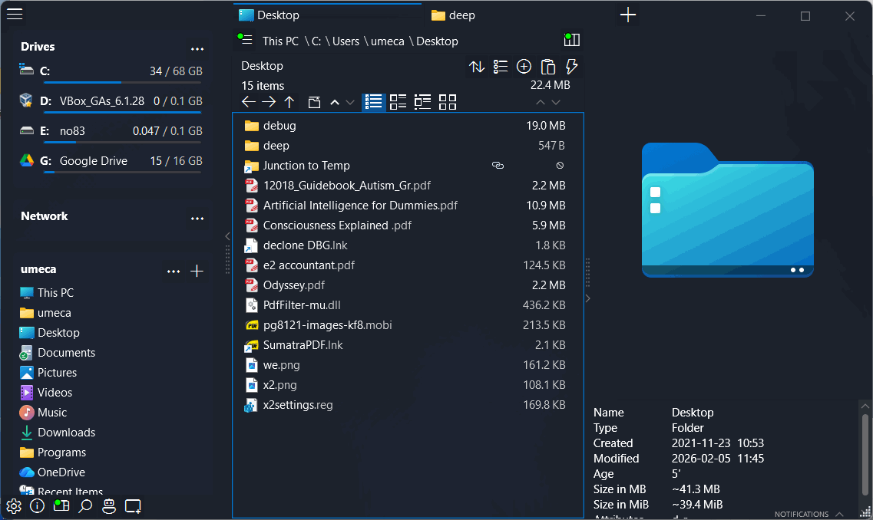Open settings with the gear icon
This screenshot has height=520, width=873.
13,506
